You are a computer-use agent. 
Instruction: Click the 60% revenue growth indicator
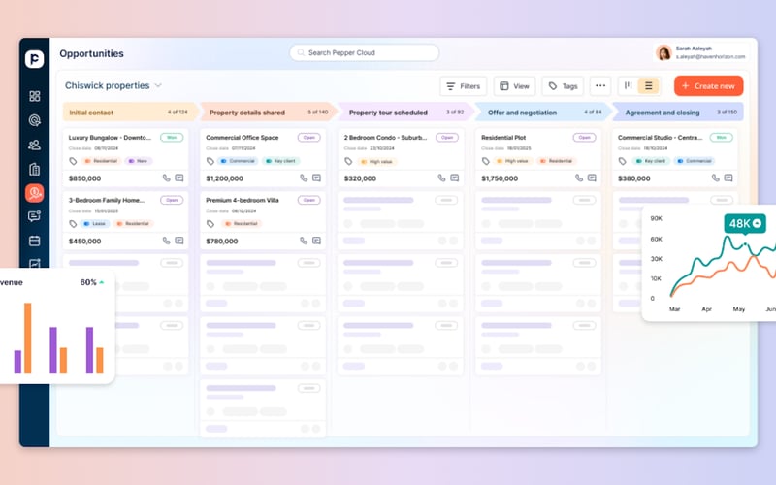pyautogui.click(x=92, y=282)
